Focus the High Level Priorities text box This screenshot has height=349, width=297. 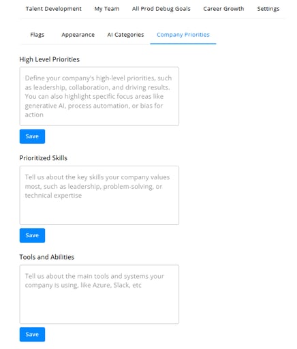tap(99, 96)
